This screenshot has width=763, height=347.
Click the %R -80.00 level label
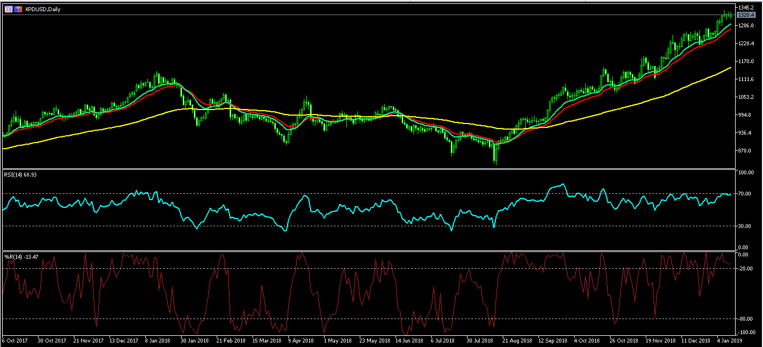click(x=744, y=319)
